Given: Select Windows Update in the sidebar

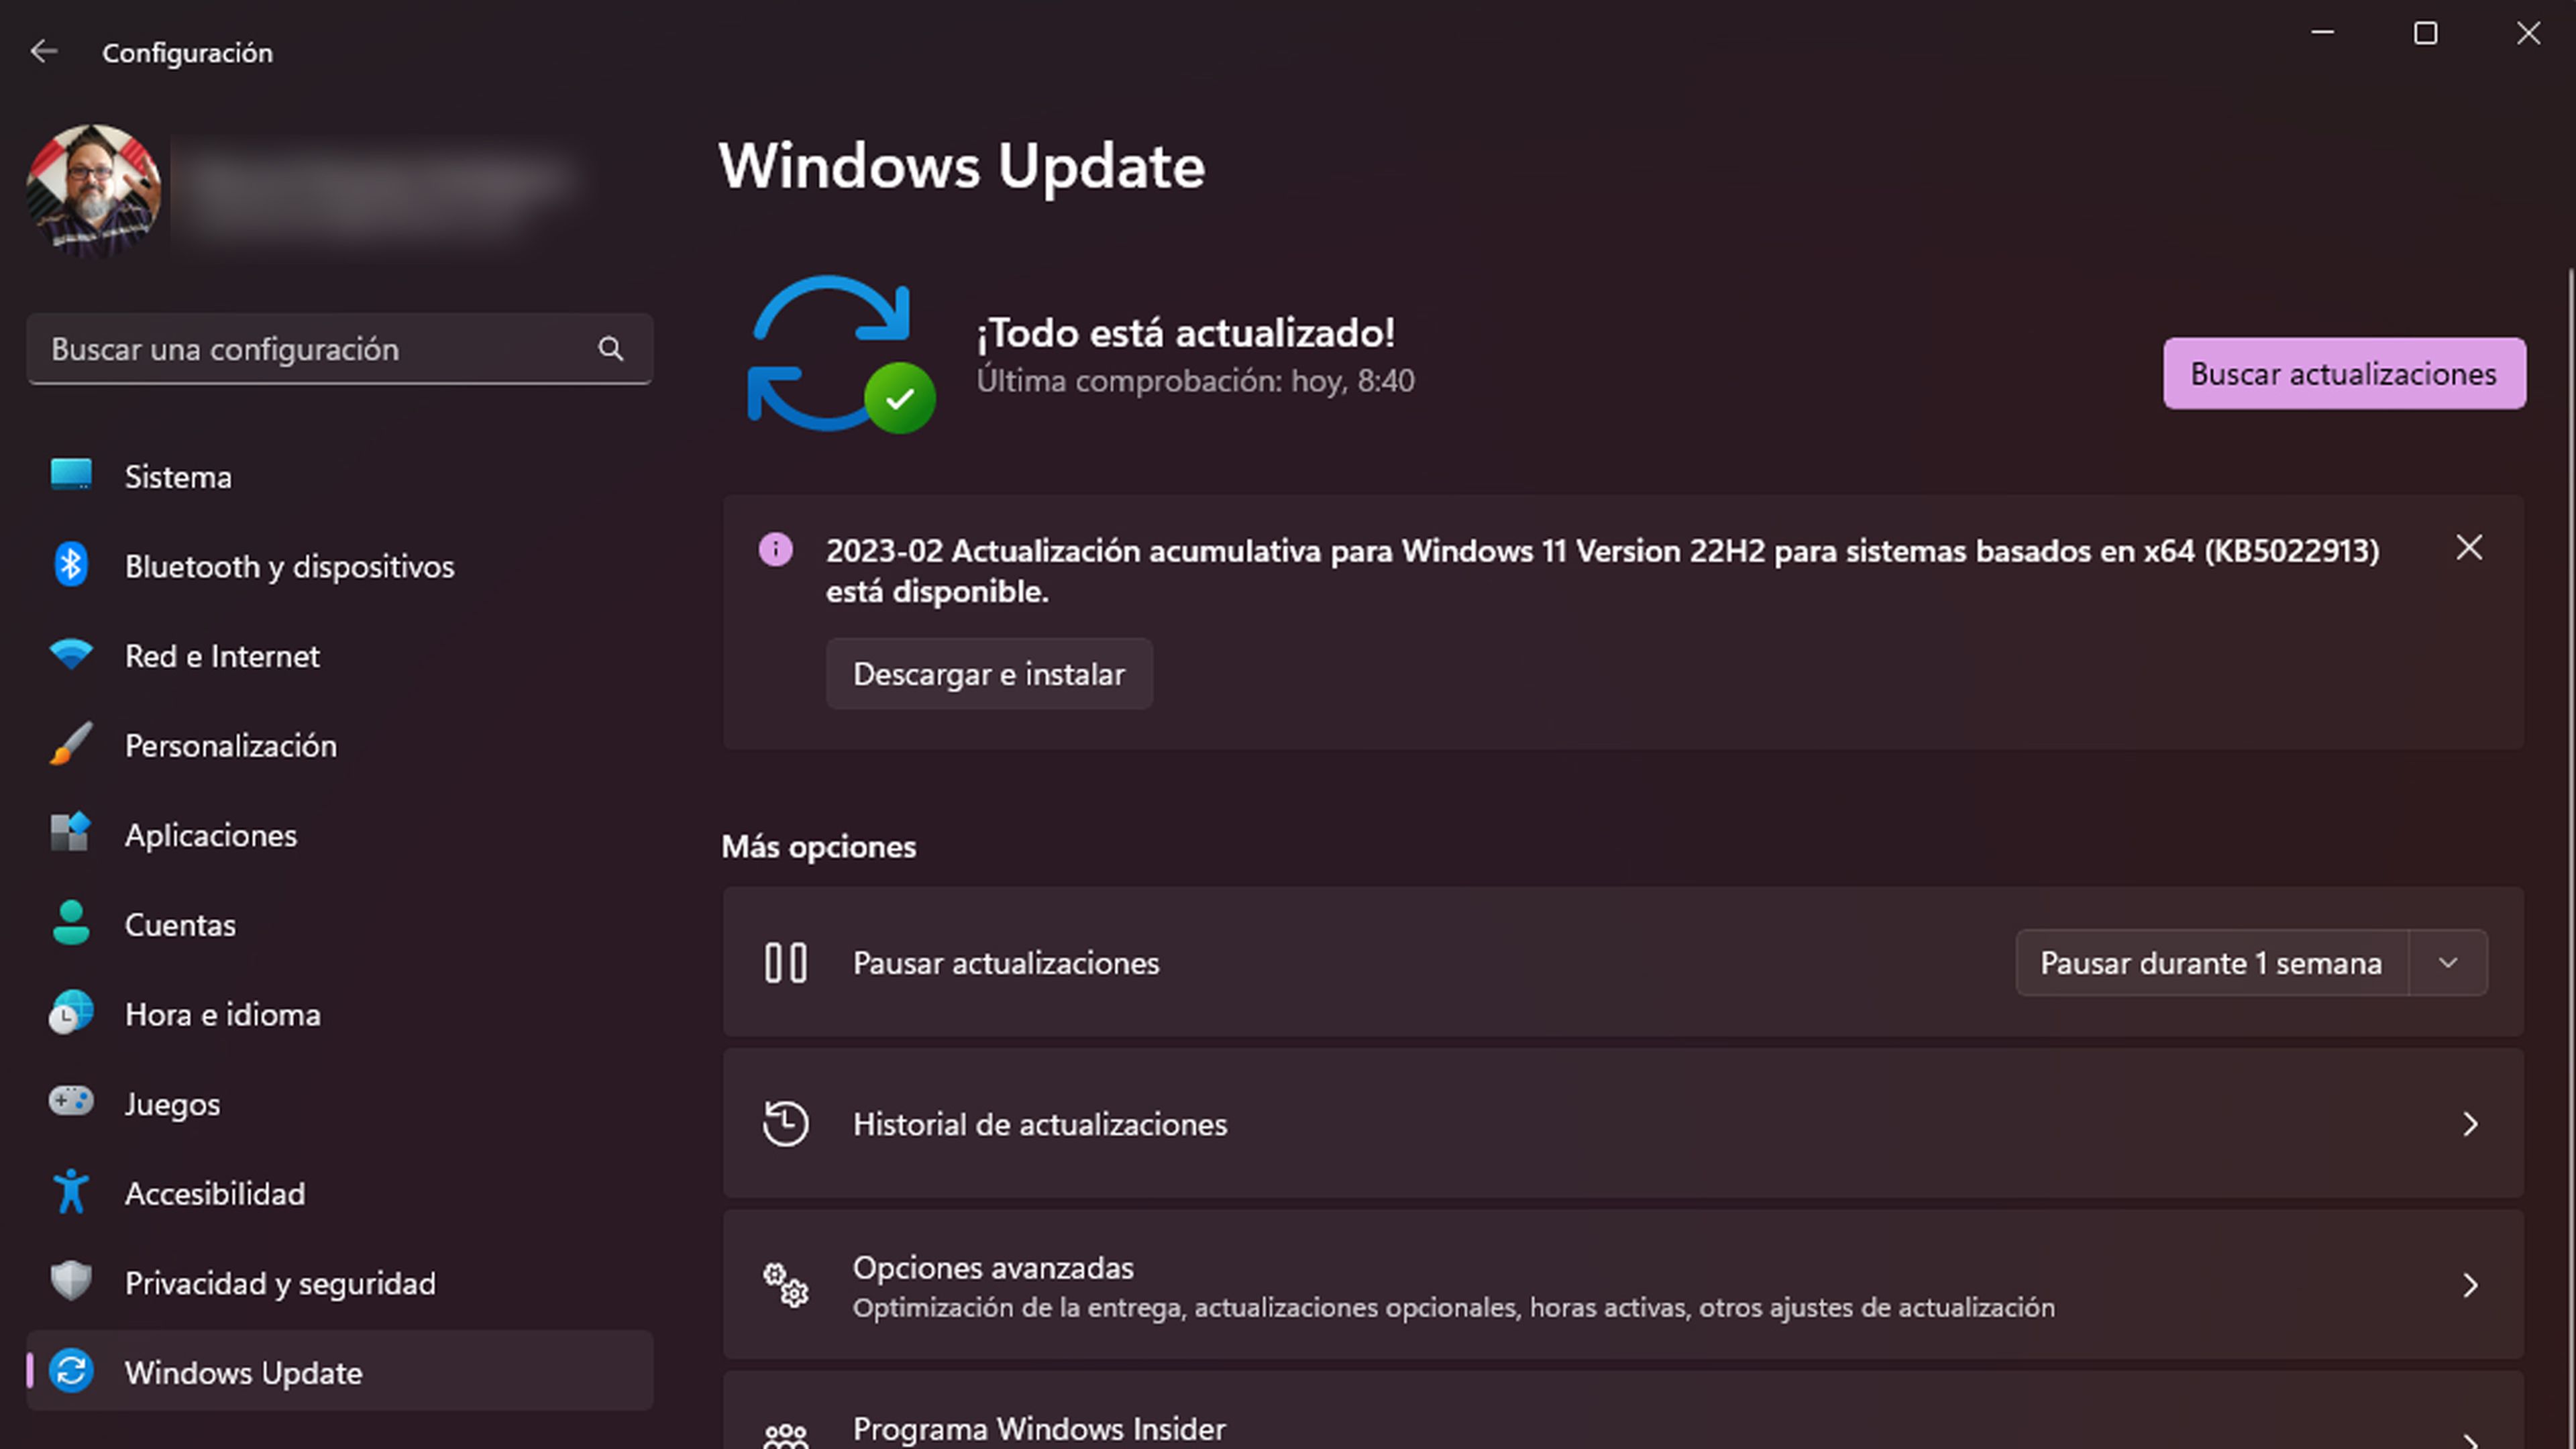Looking at the screenshot, I should 340,1372.
